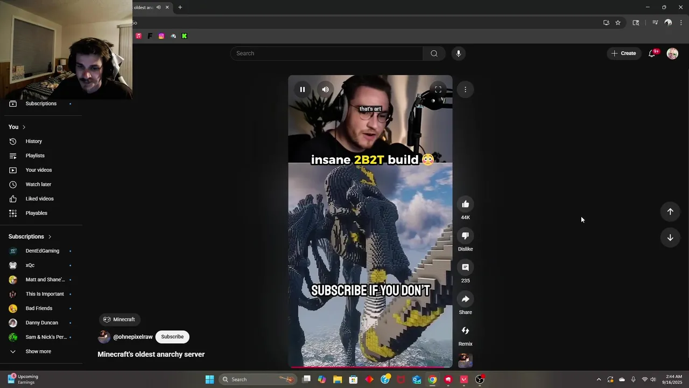The height and width of the screenshot is (388, 689).
Task: Open YouTube notifications bell
Action: (652, 53)
